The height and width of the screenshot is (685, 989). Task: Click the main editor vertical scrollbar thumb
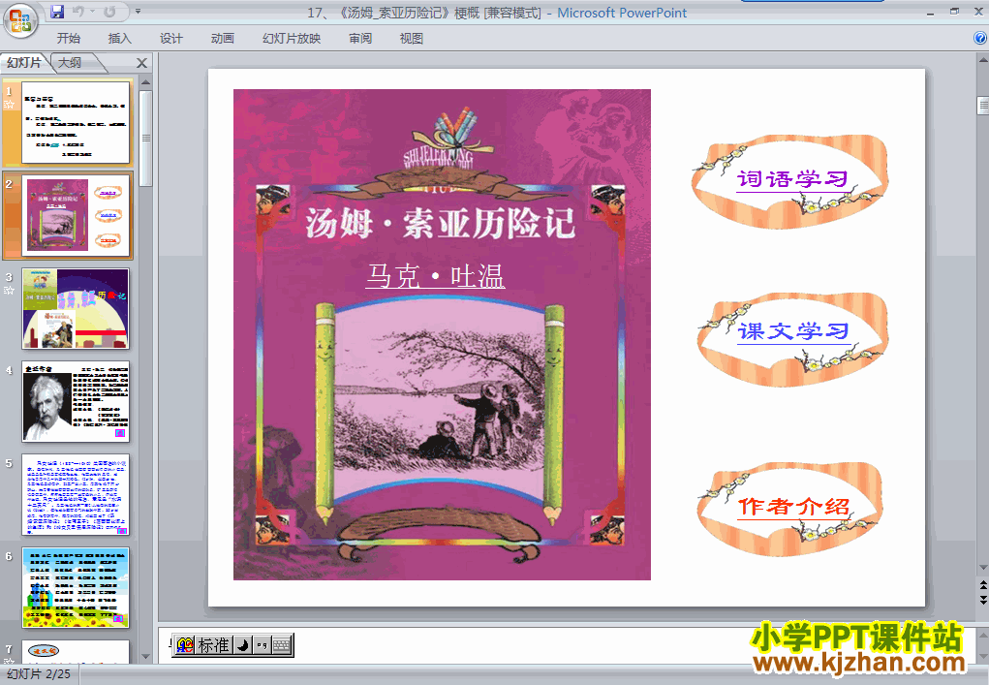coord(982,106)
